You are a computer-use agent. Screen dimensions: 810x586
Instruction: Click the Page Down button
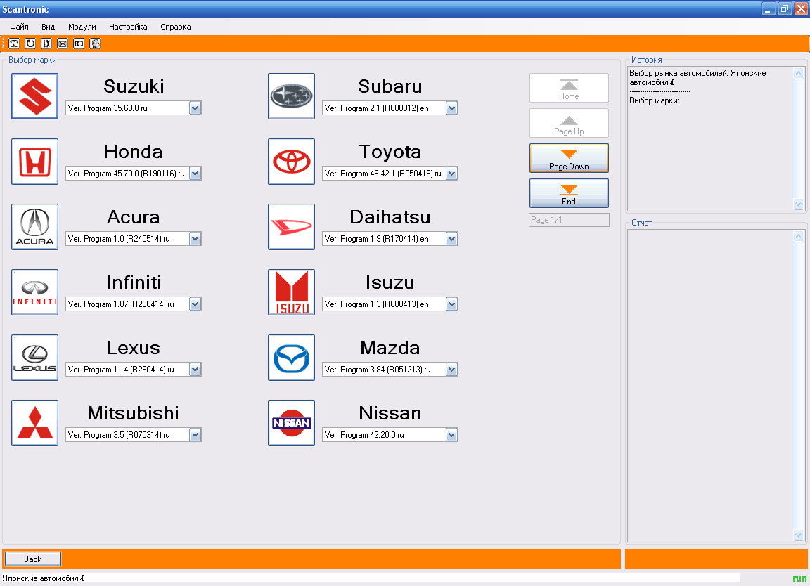[x=569, y=158]
